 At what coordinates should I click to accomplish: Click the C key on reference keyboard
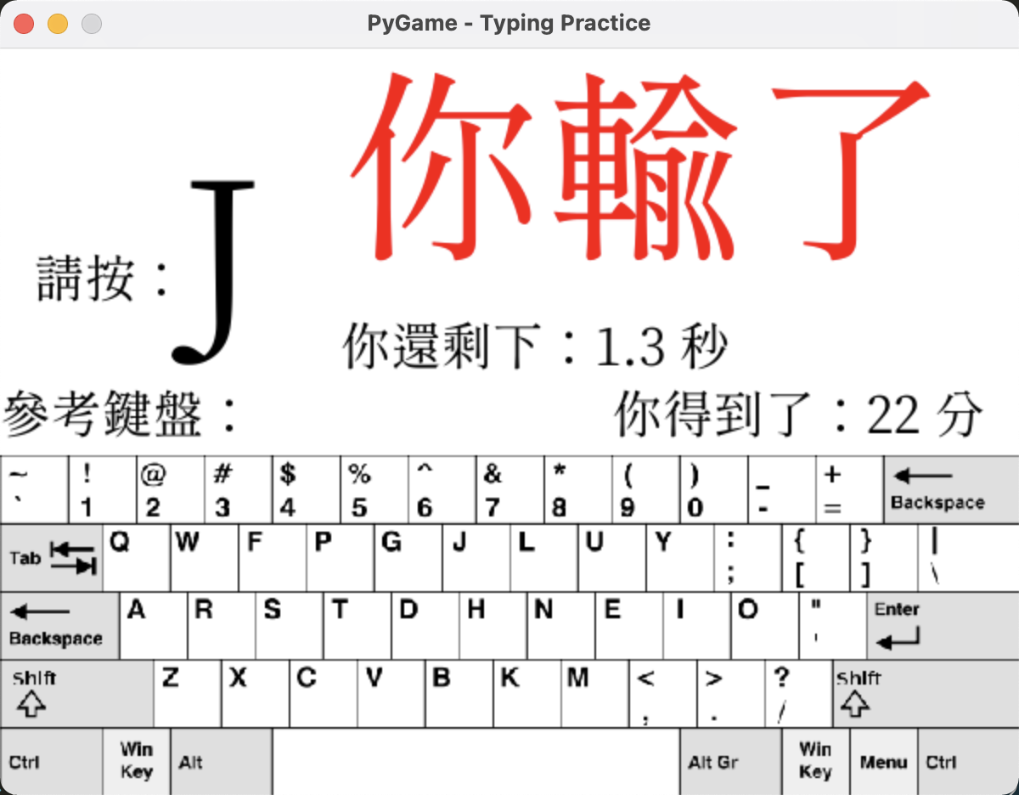[x=324, y=694]
